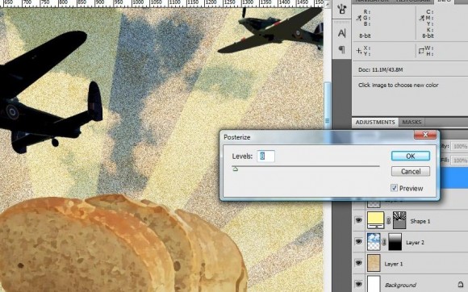The width and height of the screenshot is (468, 292).
Task: Switch to the Adjustments tab
Action: [375, 123]
